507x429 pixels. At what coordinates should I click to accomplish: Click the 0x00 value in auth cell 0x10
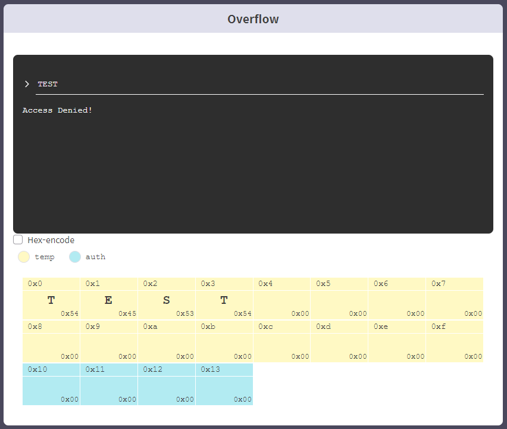70,399
